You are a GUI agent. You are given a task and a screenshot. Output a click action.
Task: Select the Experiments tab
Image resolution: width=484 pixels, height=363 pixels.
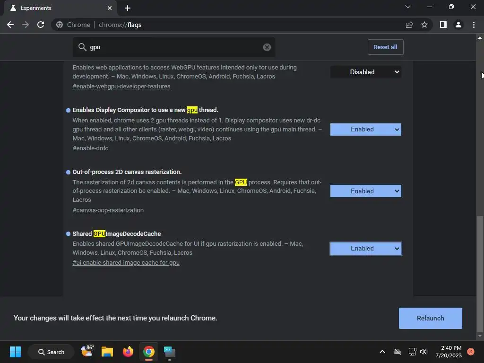coord(60,8)
